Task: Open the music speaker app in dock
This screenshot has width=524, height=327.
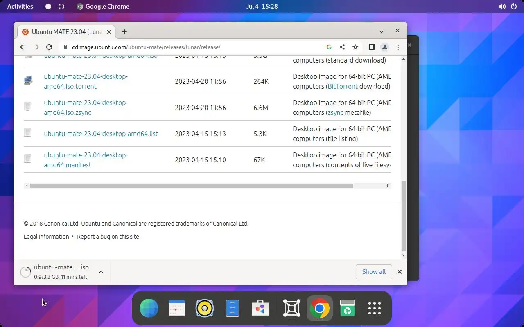Action: 205,308
